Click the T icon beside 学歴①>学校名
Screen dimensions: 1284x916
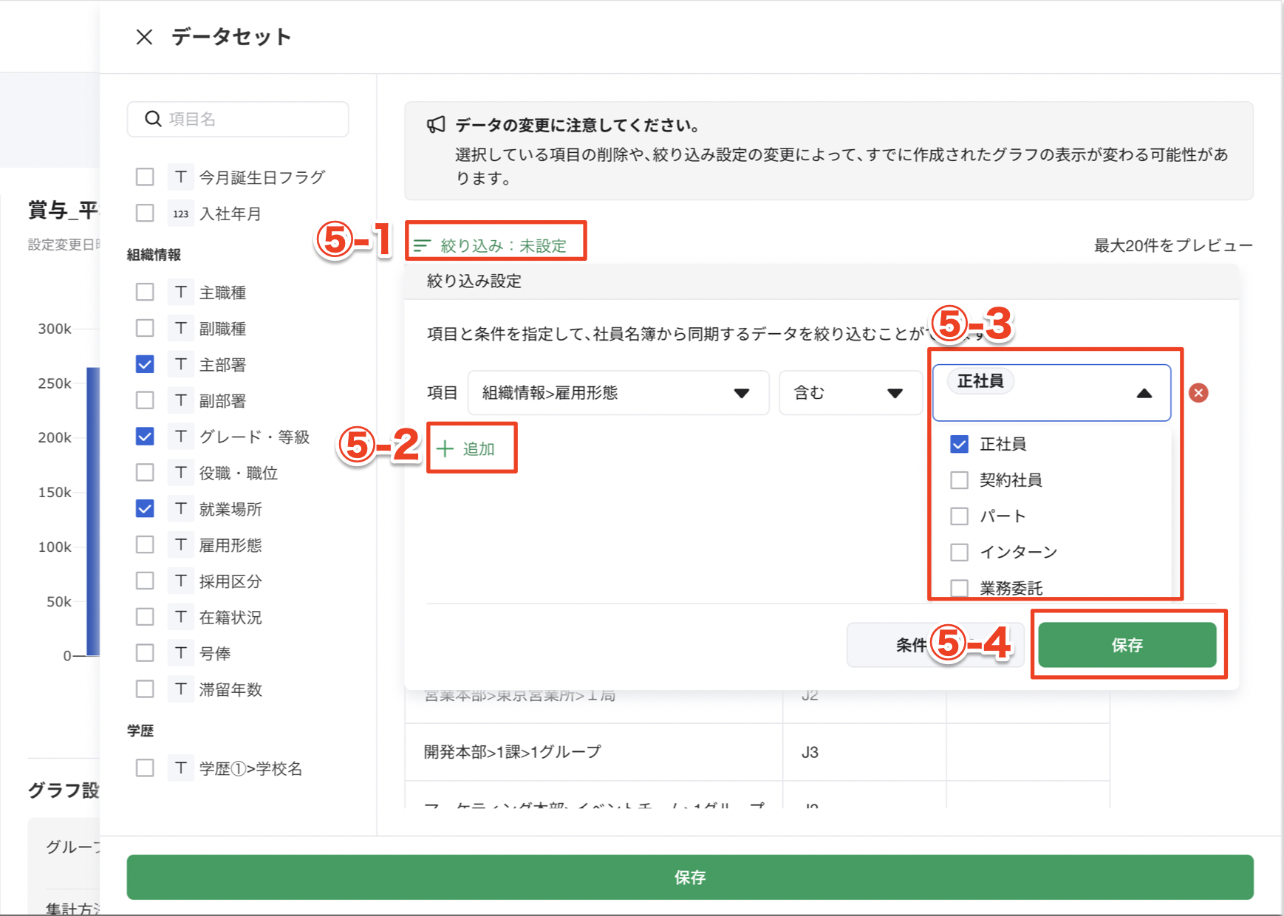[180, 768]
